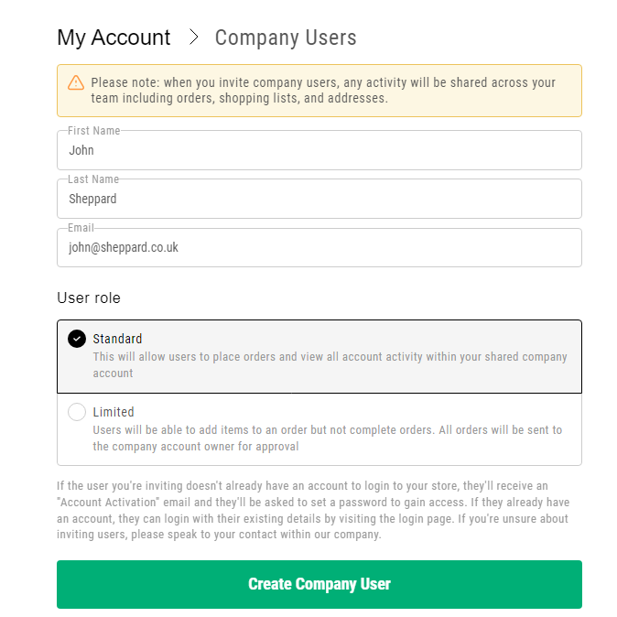The height and width of the screenshot is (617, 617).
Task: Click the Limited role description text
Action: tap(327, 438)
